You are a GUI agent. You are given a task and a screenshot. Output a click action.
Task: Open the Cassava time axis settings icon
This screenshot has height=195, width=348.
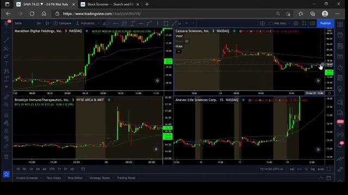pos(330,93)
